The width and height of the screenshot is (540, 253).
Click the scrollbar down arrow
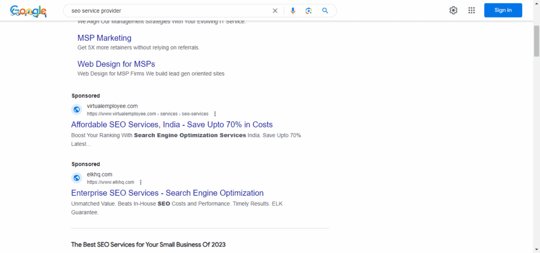[536, 249]
